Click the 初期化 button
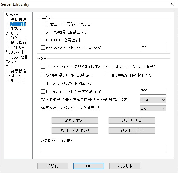 53,166
